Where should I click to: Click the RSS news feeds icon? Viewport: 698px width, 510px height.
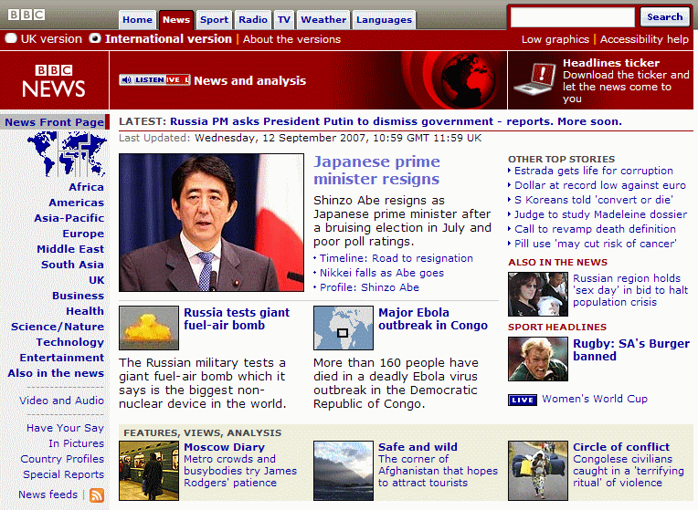(97, 494)
